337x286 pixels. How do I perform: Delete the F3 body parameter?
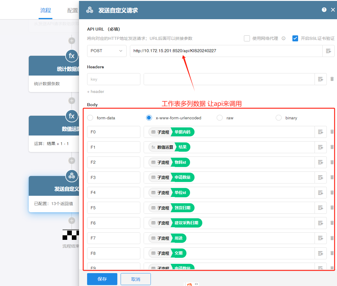(332, 177)
